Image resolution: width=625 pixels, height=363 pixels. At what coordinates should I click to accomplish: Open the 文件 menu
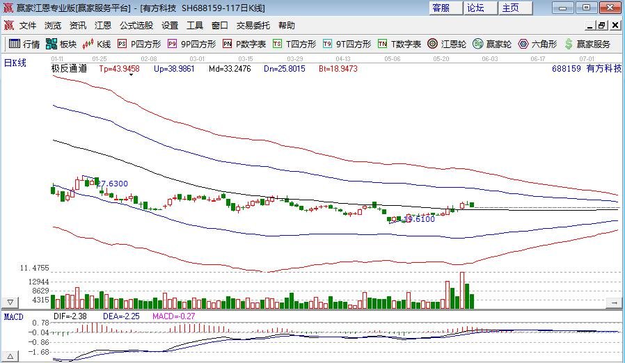click(28, 26)
